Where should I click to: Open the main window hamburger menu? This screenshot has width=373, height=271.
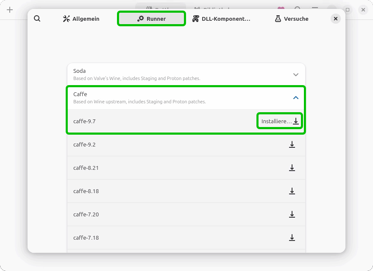coord(315,9)
